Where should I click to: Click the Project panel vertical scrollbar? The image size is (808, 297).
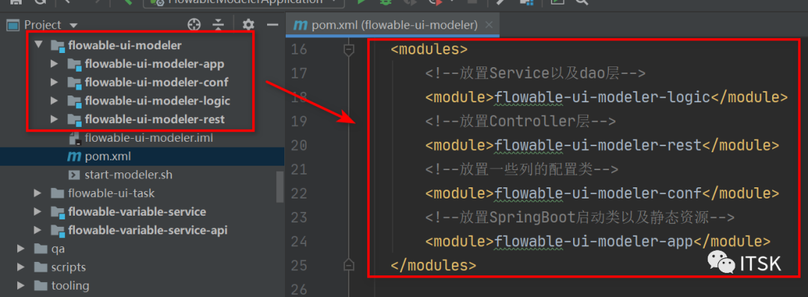tap(280, 187)
